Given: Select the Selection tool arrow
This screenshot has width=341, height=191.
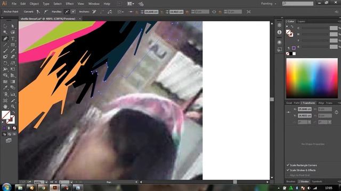Looking at the screenshot, I should 5,26.
